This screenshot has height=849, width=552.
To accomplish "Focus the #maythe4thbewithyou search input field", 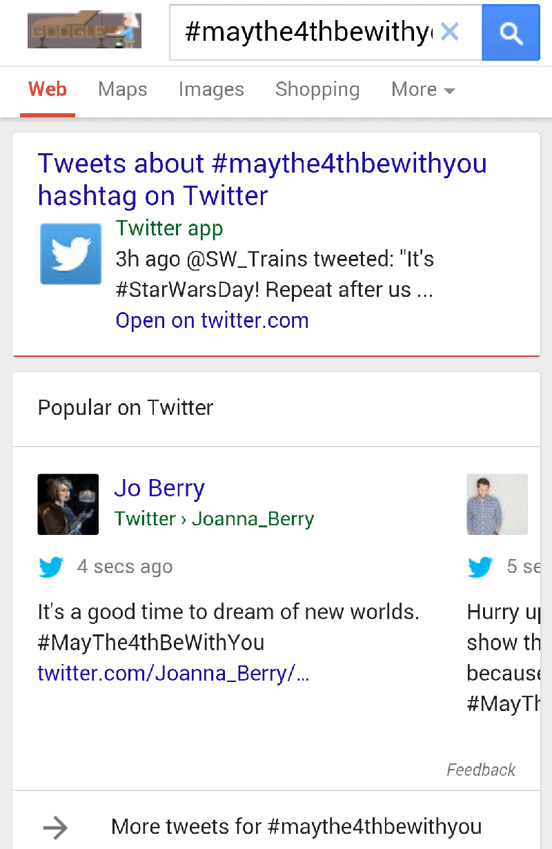I will pyautogui.click(x=309, y=32).
